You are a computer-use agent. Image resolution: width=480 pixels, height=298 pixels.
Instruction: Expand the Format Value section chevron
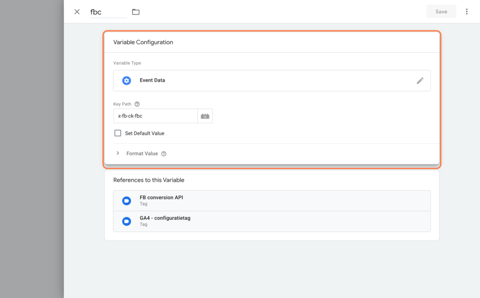click(x=118, y=153)
